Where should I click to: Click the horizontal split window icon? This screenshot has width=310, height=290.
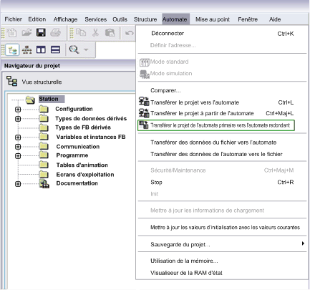click(55, 50)
